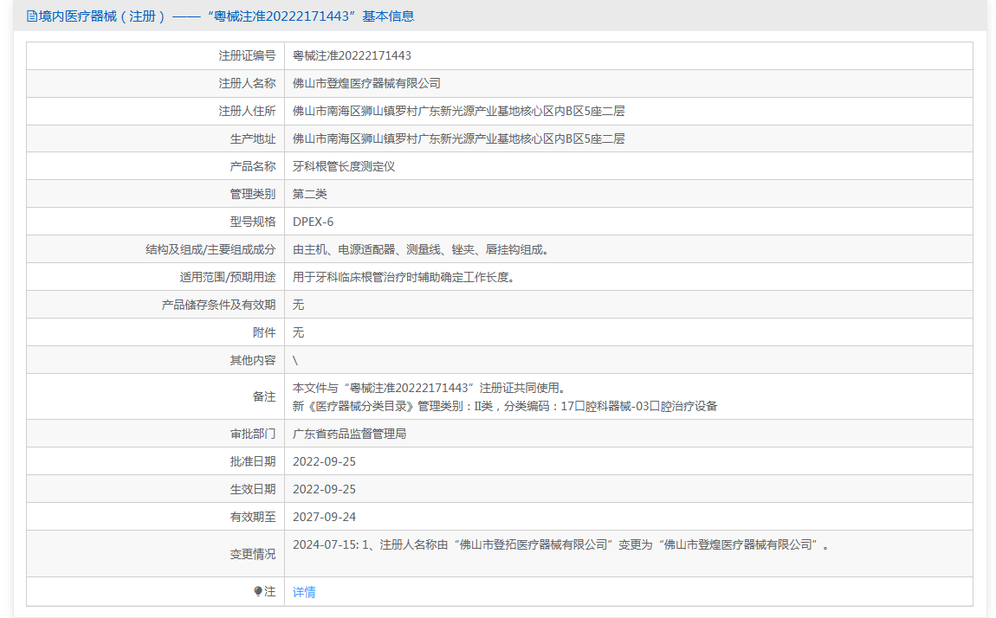Image resolution: width=996 pixels, height=618 pixels.
Task: Select registrant name 佛山市登煌医疗器械有限公司
Action: coord(365,83)
